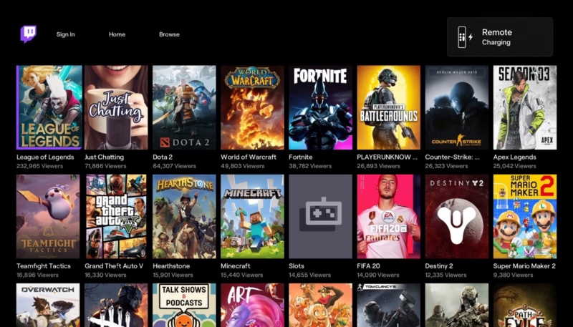
Task: Choose the Fortnite cover art
Action: (320, 107)
